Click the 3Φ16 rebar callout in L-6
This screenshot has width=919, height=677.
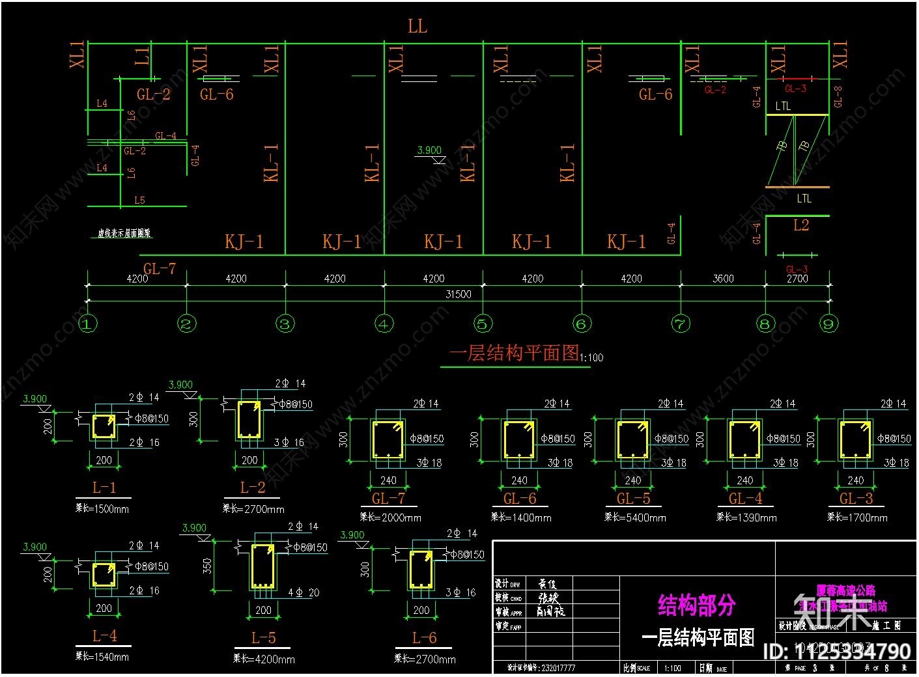tap(461, 593)
